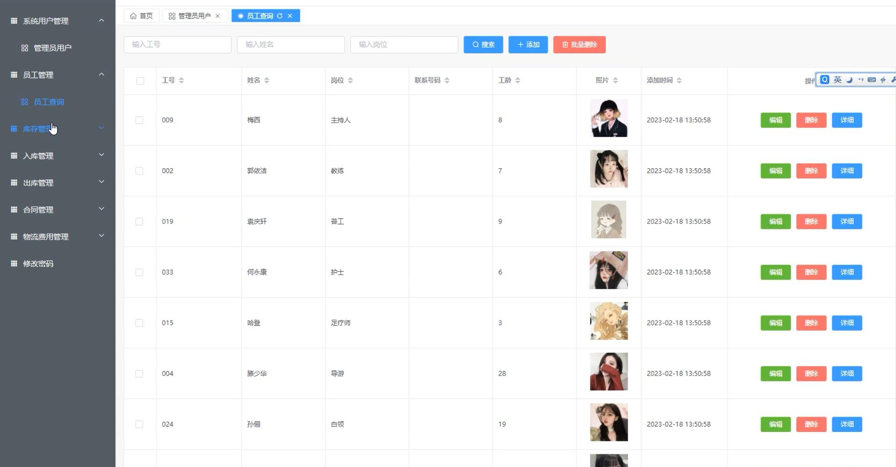Image resolution: width=896 pixels, height=467 pixels.
Task: Click the grid icon beside 员工查询 in sidebar
Action: (x=24, y=101)
